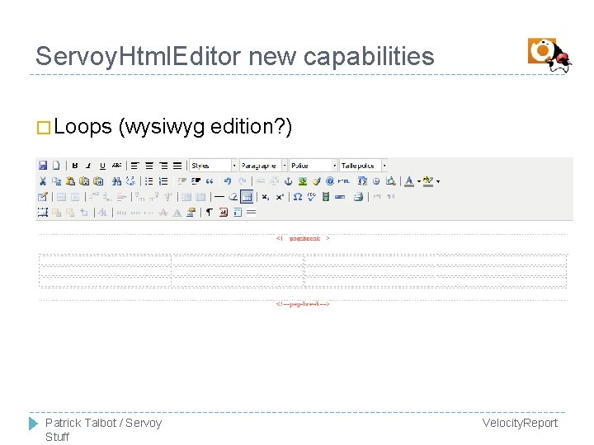
Task: Click the Insert image icon
Action: [302, 181]
